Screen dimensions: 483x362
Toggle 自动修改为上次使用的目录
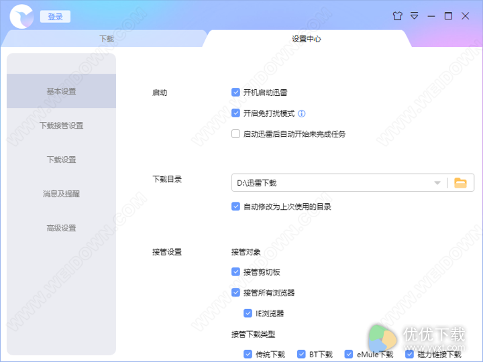pos(235,206)
